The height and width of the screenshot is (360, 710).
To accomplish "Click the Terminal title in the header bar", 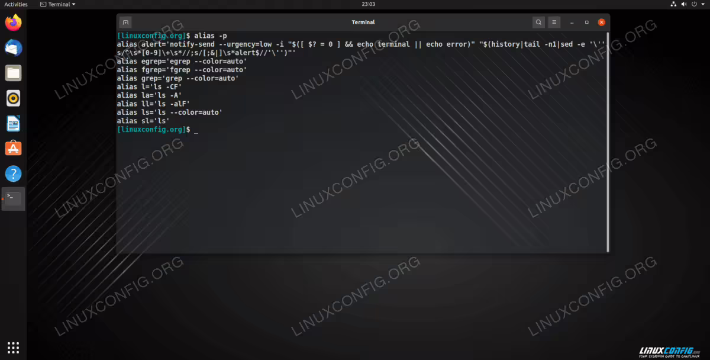I will click(x=363, y=22).
